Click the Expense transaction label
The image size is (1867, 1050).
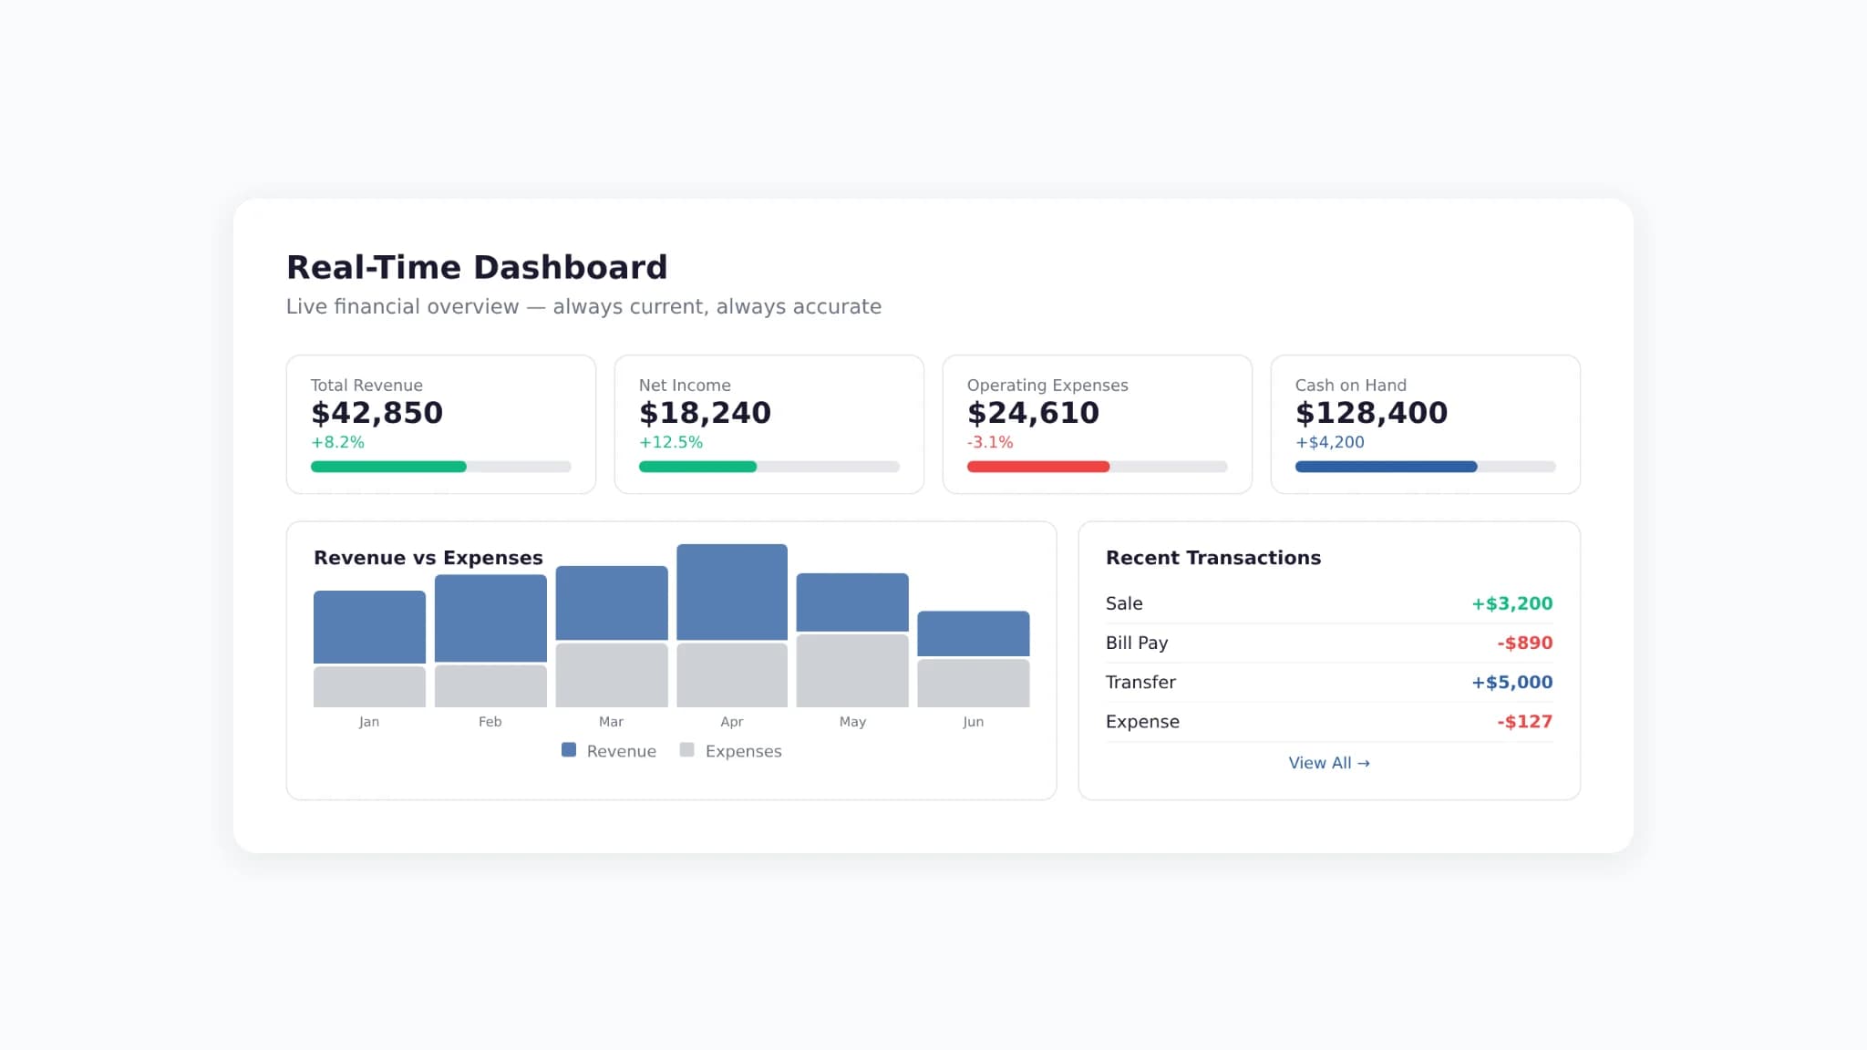pyautogui.click(x=1142, y=721)
